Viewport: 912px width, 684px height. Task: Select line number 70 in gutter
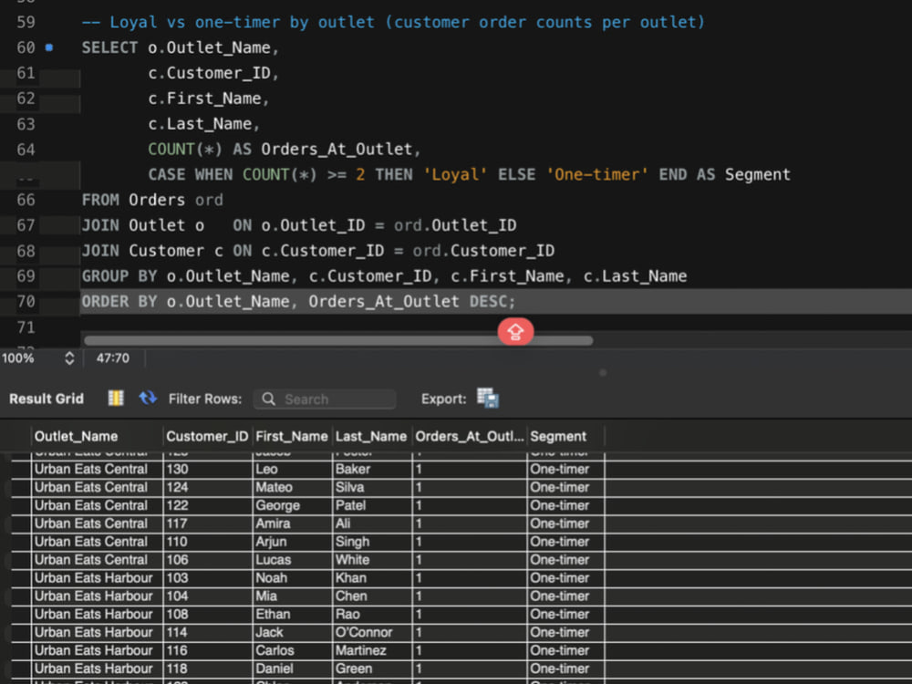coord(26,301)
